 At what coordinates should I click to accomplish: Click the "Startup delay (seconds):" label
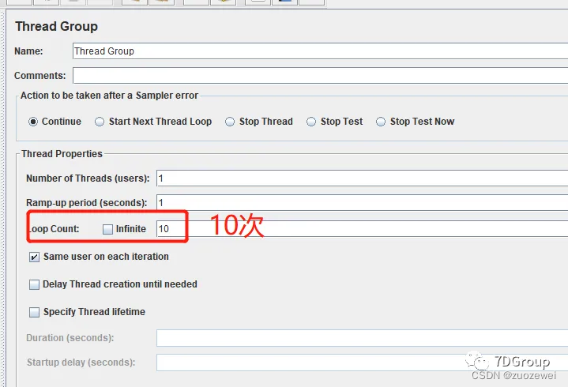tap(81, 363)
